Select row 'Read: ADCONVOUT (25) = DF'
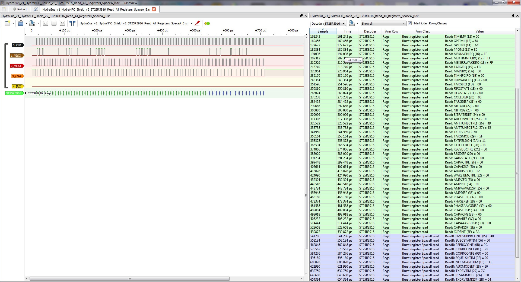Screen dimensions: 521x282 [x=412, y=119]
